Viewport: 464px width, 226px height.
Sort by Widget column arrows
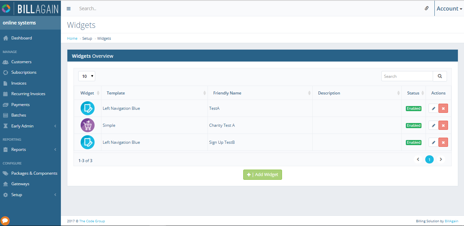coord(98,93)
